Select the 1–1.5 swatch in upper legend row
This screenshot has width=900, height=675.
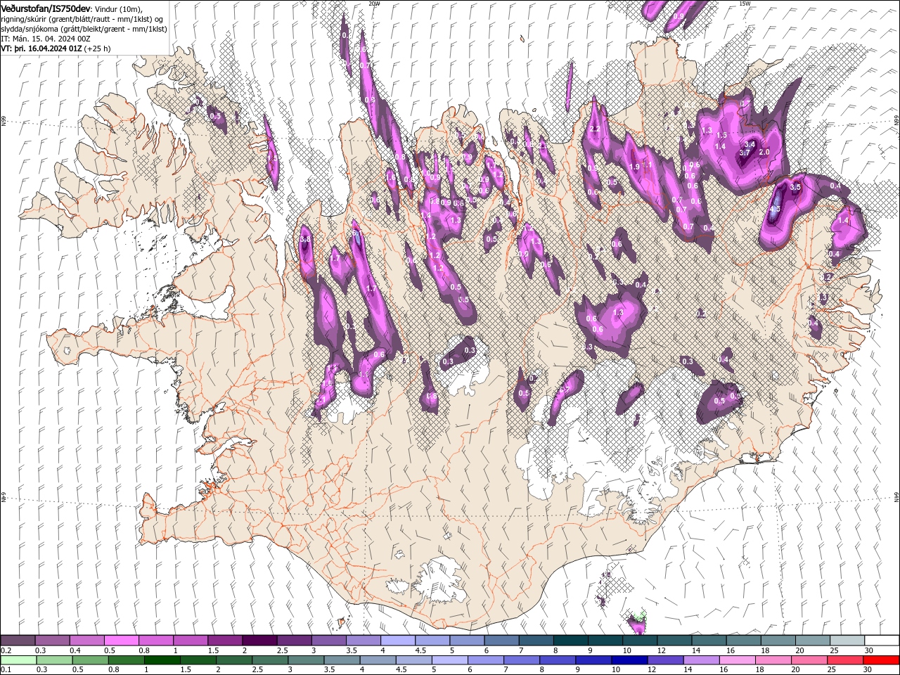[x=190, y=641]
